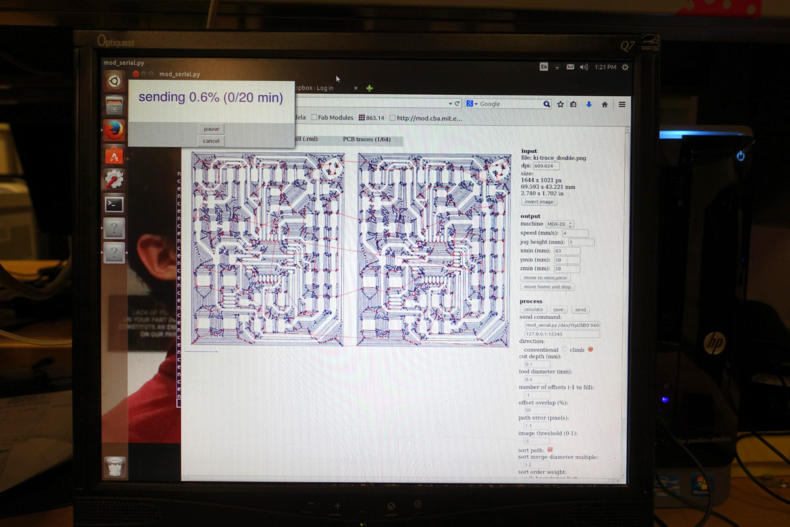
Task: Click the path error (pixels) field
Action: [537, 426]
